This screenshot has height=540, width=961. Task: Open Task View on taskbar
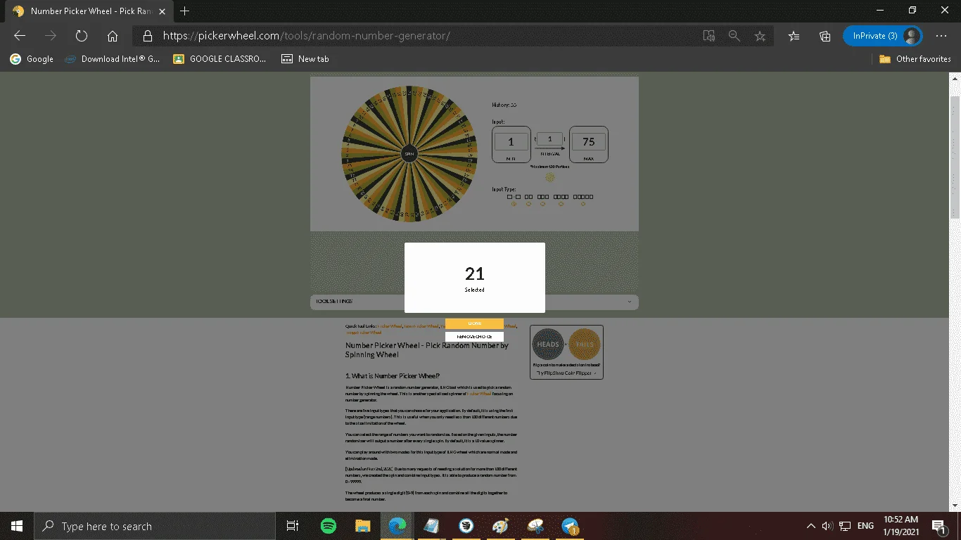click(x=293, y=526)
